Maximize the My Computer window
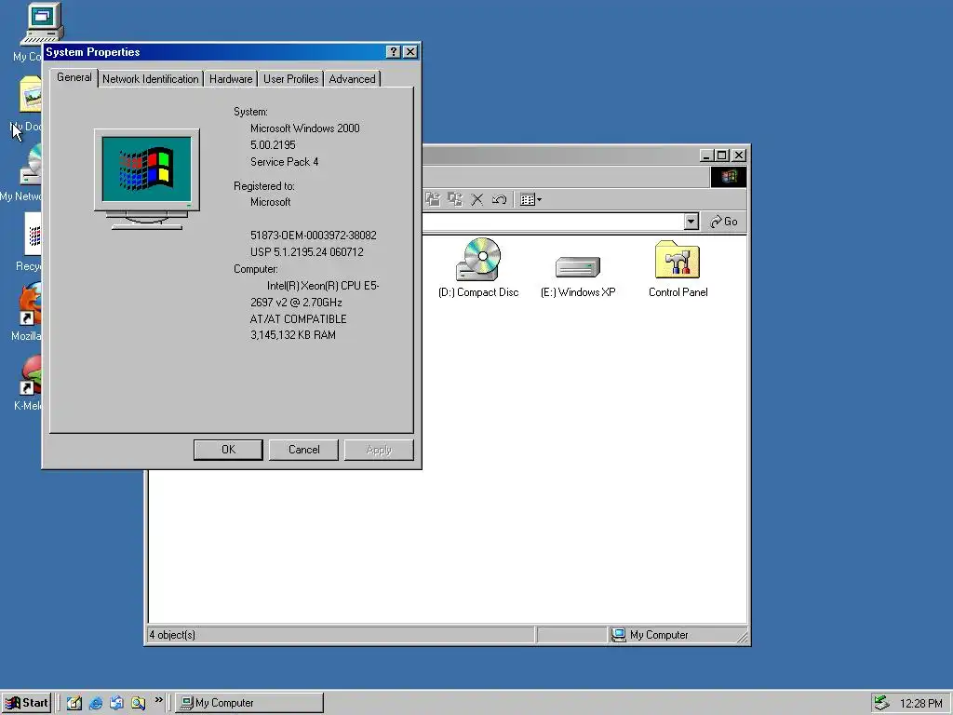 pos(721,155)
